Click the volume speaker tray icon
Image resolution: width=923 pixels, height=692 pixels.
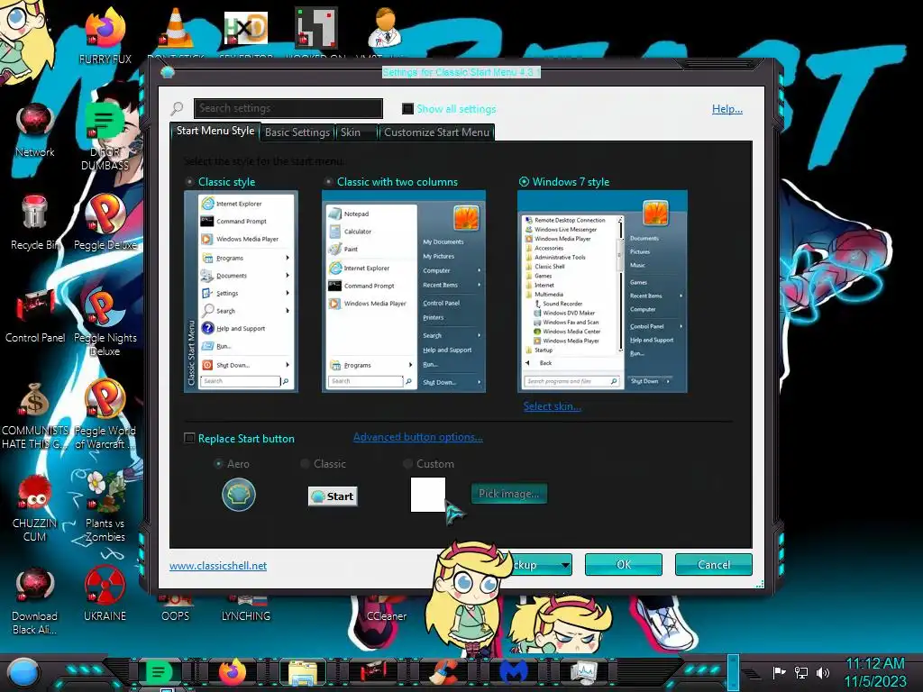pyautogui.click(x=822, y=672)
